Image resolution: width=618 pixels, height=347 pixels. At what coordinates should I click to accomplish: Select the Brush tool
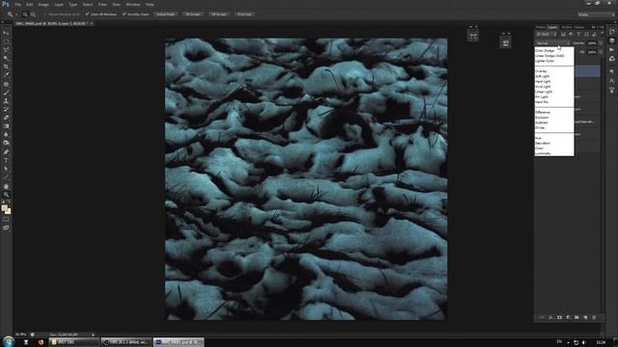6,93
